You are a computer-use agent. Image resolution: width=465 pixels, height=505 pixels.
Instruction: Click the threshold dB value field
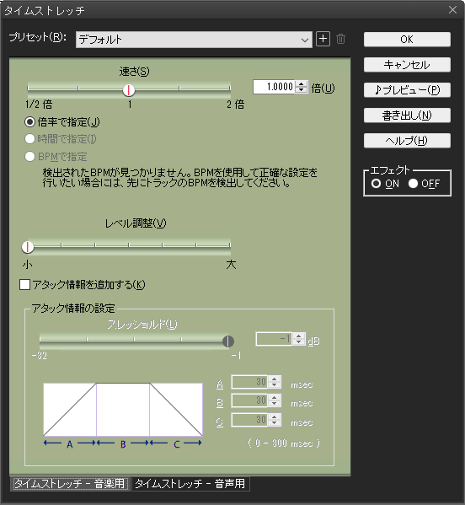click(274, 339)
